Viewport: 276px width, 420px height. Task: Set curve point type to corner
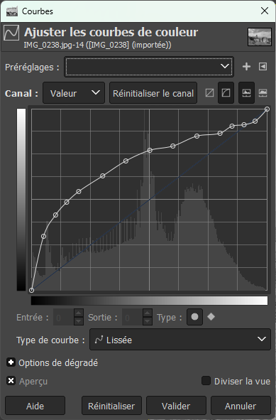click(x=211, y=317)
